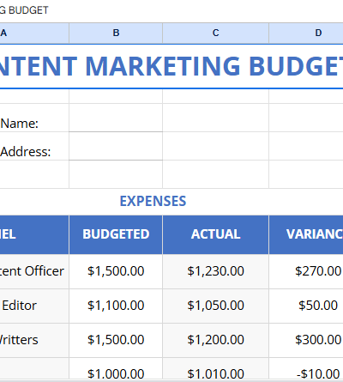
Task: Select variance value $300.00
Action: tap(306, 340)
